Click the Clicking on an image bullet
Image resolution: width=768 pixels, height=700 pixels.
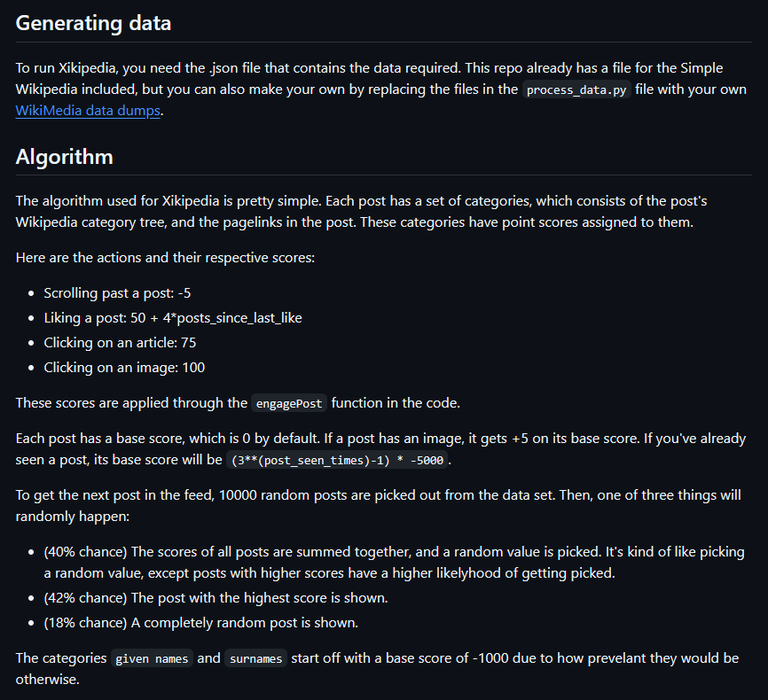pos(124,367)
